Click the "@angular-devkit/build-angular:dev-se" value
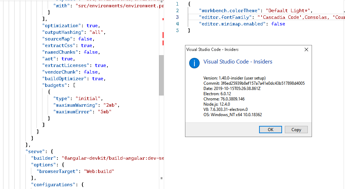The height and width of the screenshot is (189, 345). click(x=113, y=158)
